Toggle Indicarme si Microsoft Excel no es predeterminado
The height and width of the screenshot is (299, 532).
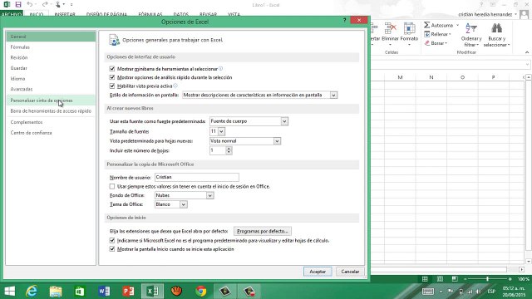point(112,240)
